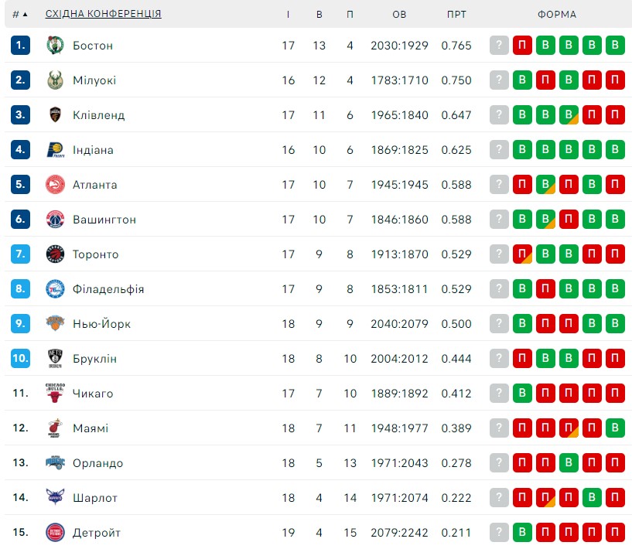
Task: Click the Toronto Raptors logo
Action: tap(55, 254)
